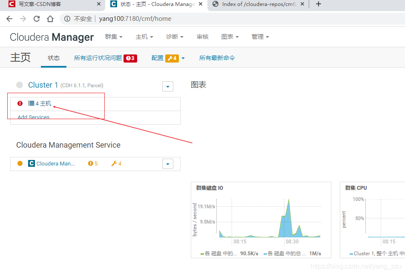Open the 4 主机 link
The width and height of the screenshot is (405, 274).
coord(43,103)
